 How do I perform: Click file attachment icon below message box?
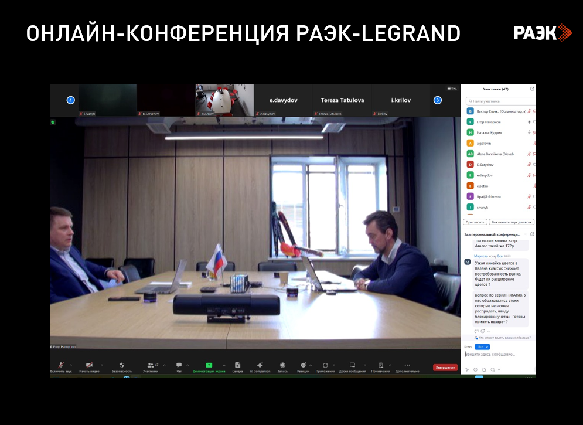(x=484, y=369)
